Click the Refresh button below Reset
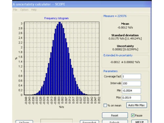The height and width of the screenshot is (123, 164). pos(115,121)
